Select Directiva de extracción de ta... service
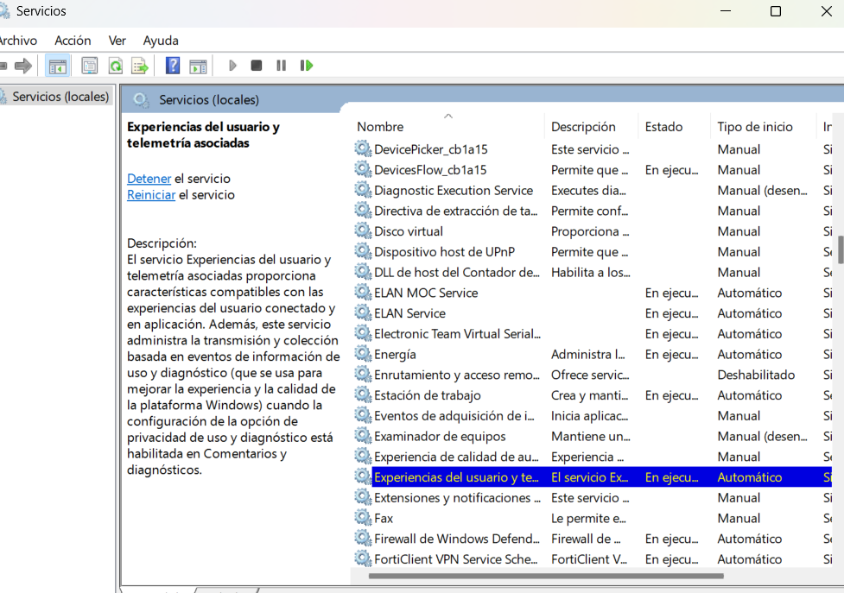 pos(455,211)
